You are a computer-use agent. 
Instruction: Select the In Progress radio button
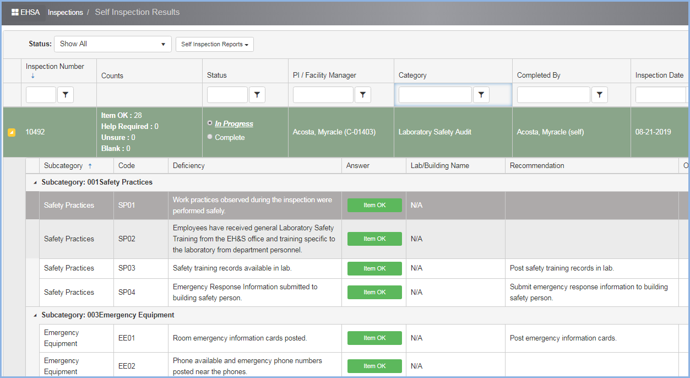point(210,123)
